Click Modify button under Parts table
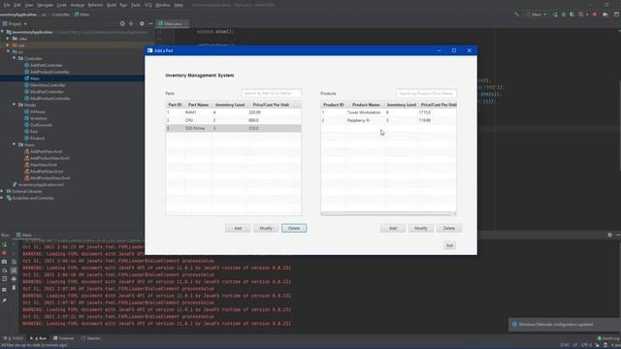Viewport: 621px width, 349px height. (266, 229)
